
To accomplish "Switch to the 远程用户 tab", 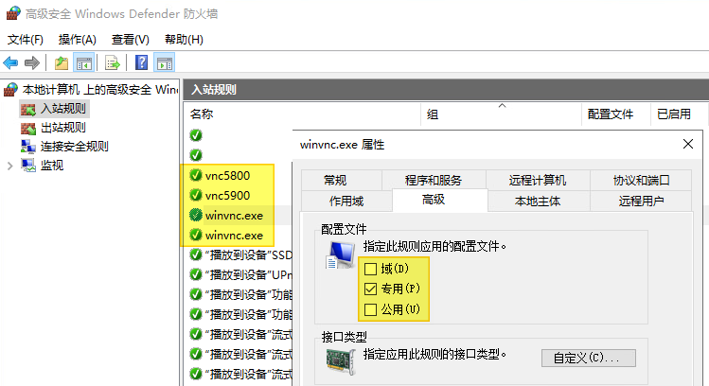I will pos(641,201).
